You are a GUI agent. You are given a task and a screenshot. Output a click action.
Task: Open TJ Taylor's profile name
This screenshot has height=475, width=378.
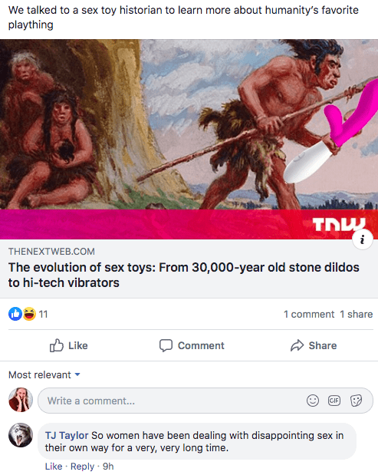(67, 435)
